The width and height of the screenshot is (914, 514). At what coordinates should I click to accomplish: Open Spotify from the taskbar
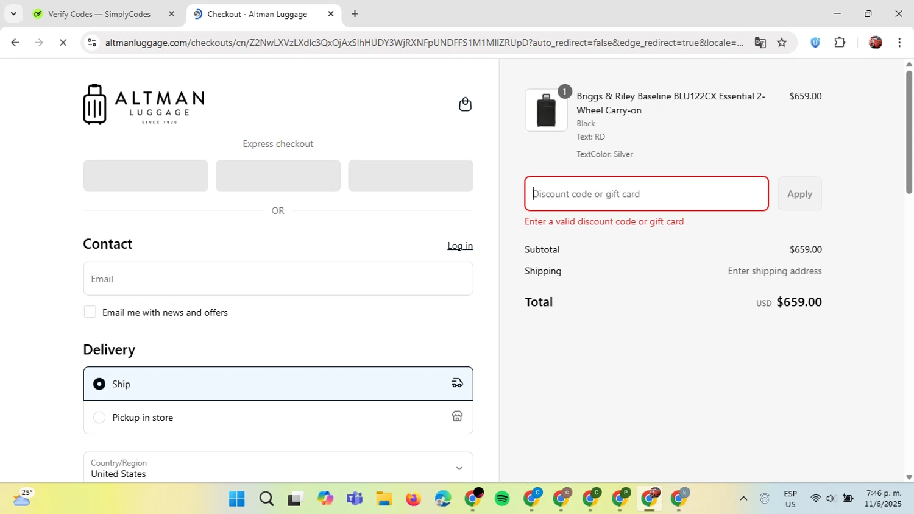tap(502, 499)
